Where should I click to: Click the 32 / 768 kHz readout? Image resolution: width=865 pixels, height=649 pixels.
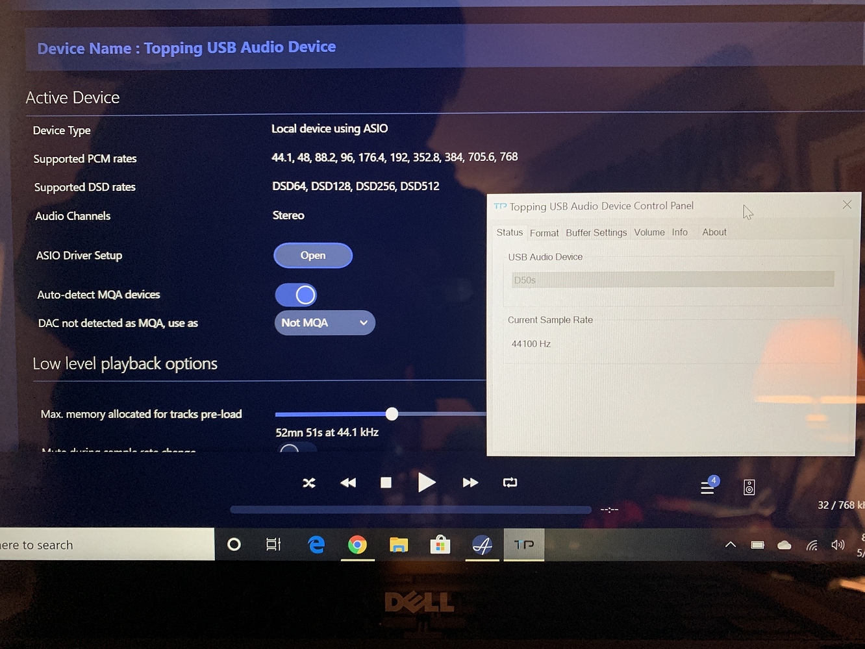pos(841,505)
